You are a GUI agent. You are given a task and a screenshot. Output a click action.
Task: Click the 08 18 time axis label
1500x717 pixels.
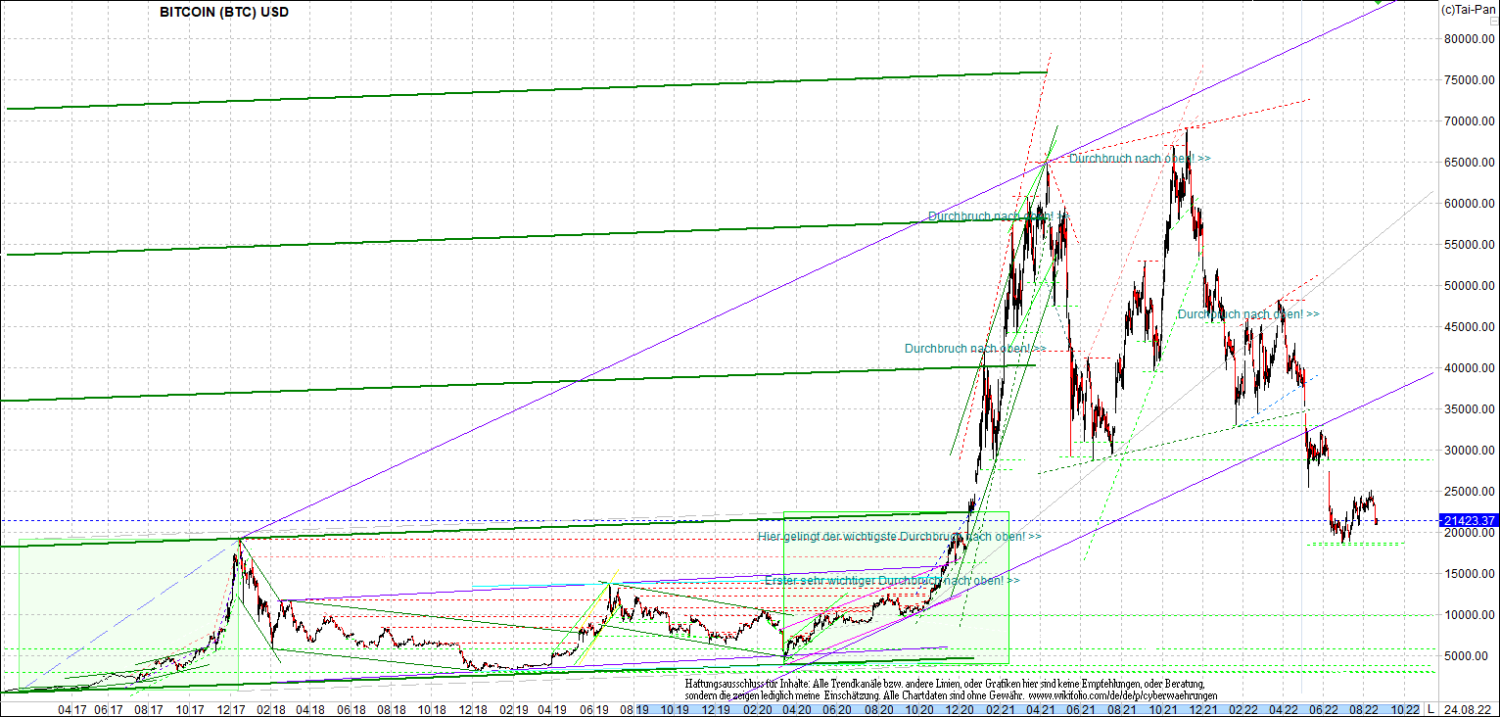391,709
